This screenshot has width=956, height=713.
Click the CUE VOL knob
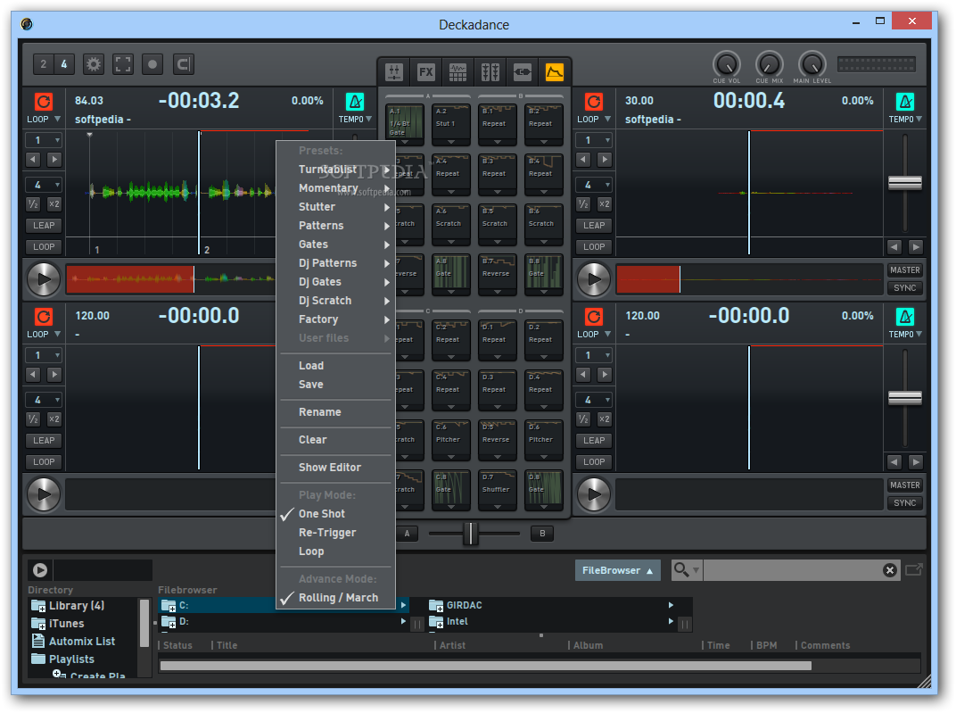point(726,64)
